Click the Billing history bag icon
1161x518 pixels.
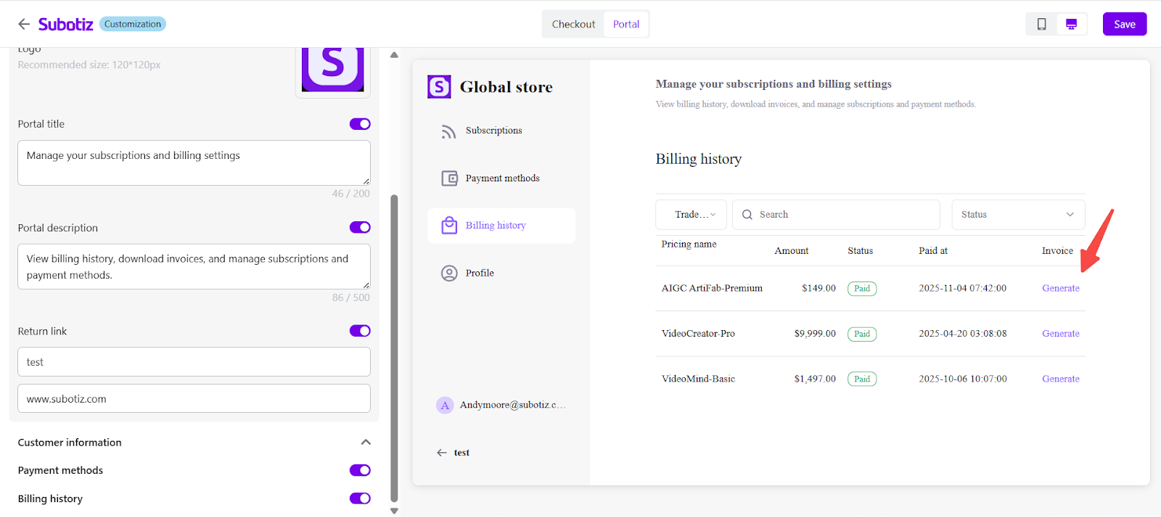[x=449, y=226]
